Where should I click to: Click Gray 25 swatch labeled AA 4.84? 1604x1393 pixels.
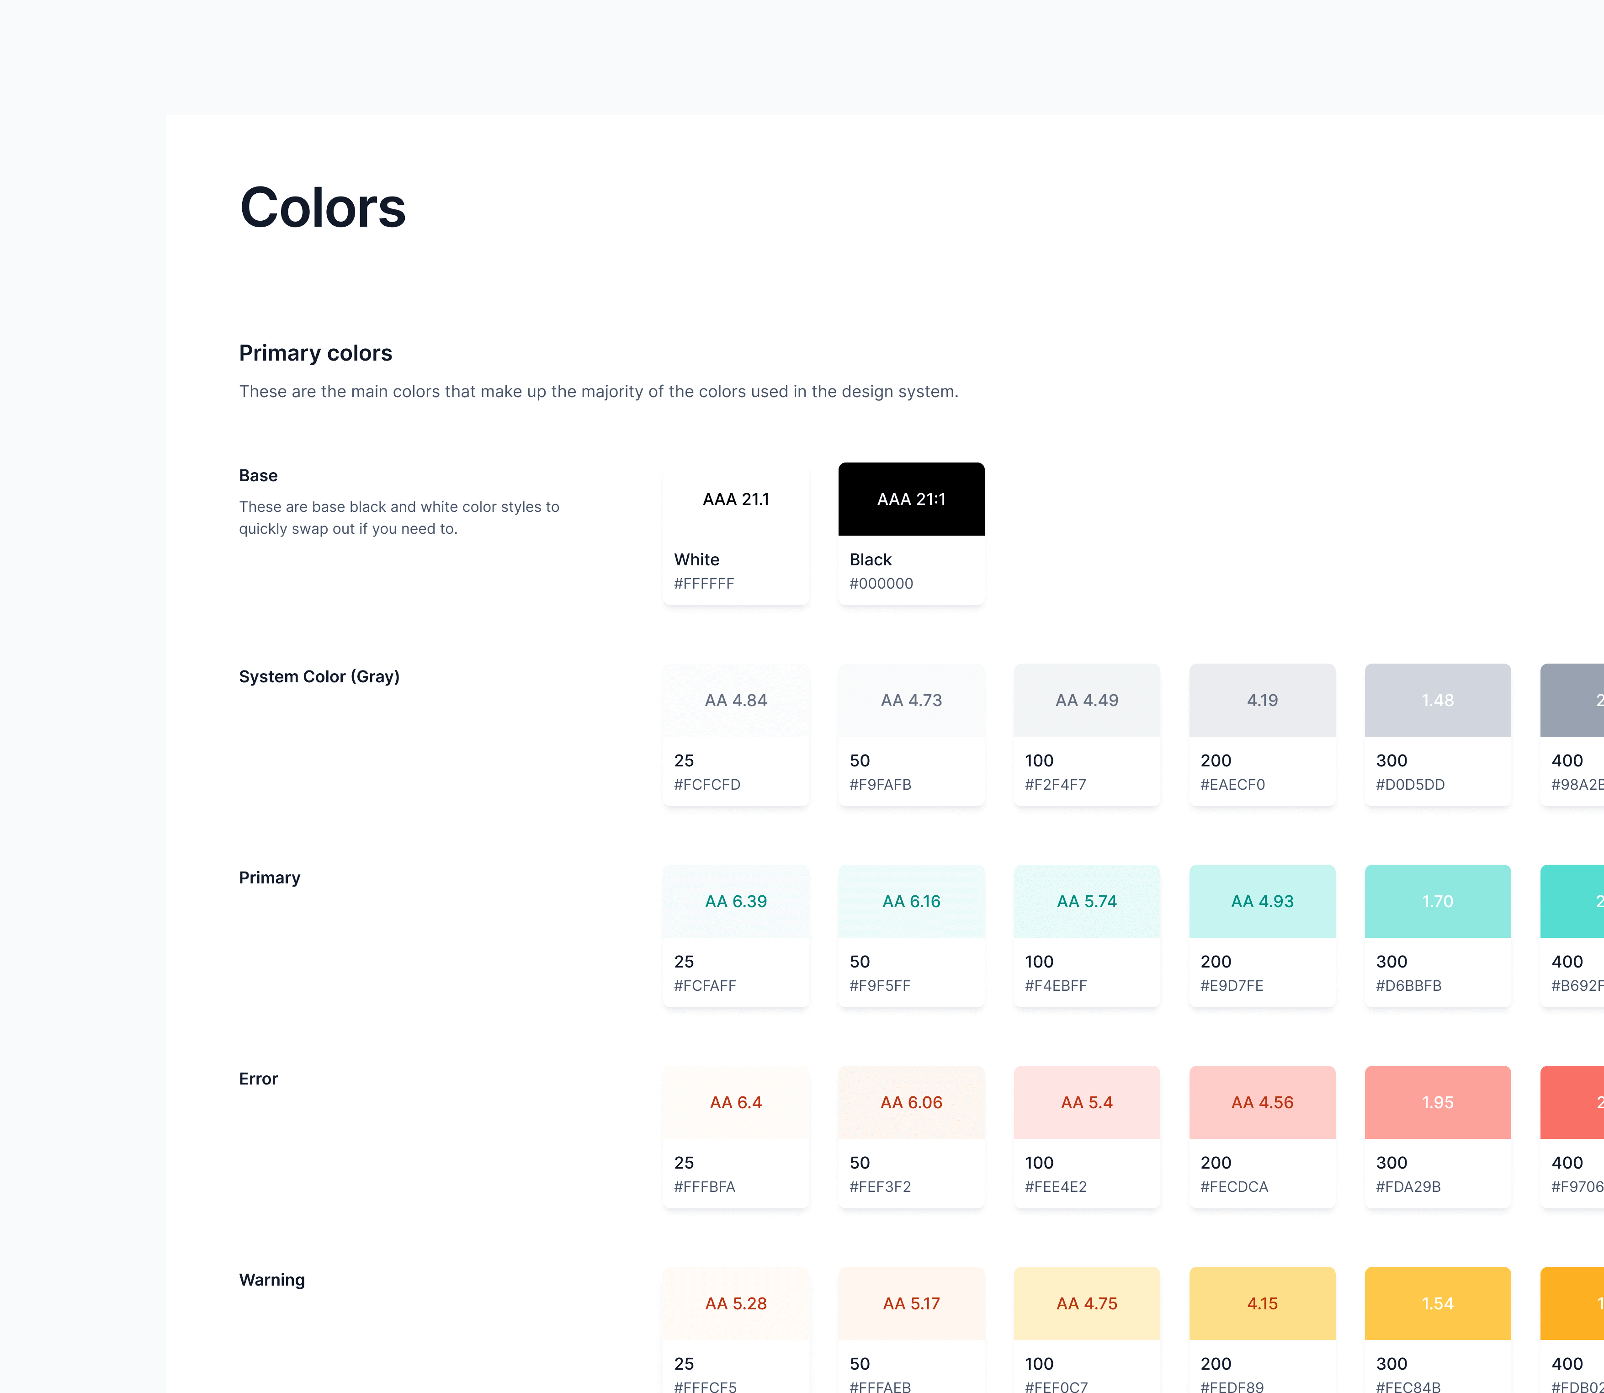[735, 701]
